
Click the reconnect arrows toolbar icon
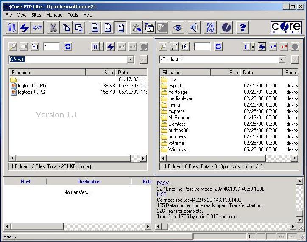(x=37, y=28)
